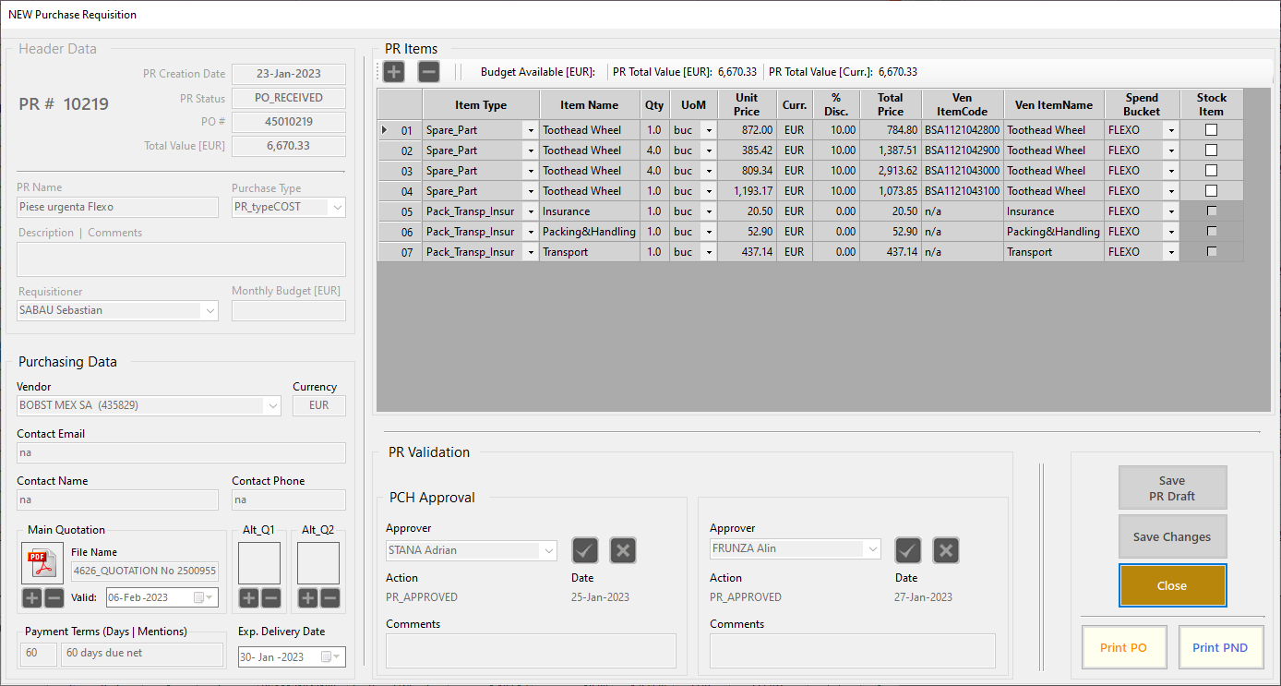The width and height of the screenshot is (1281, 686).
Task: Add Alt_Q2 quotation with plus icon
Action: [x=308, y=598]
